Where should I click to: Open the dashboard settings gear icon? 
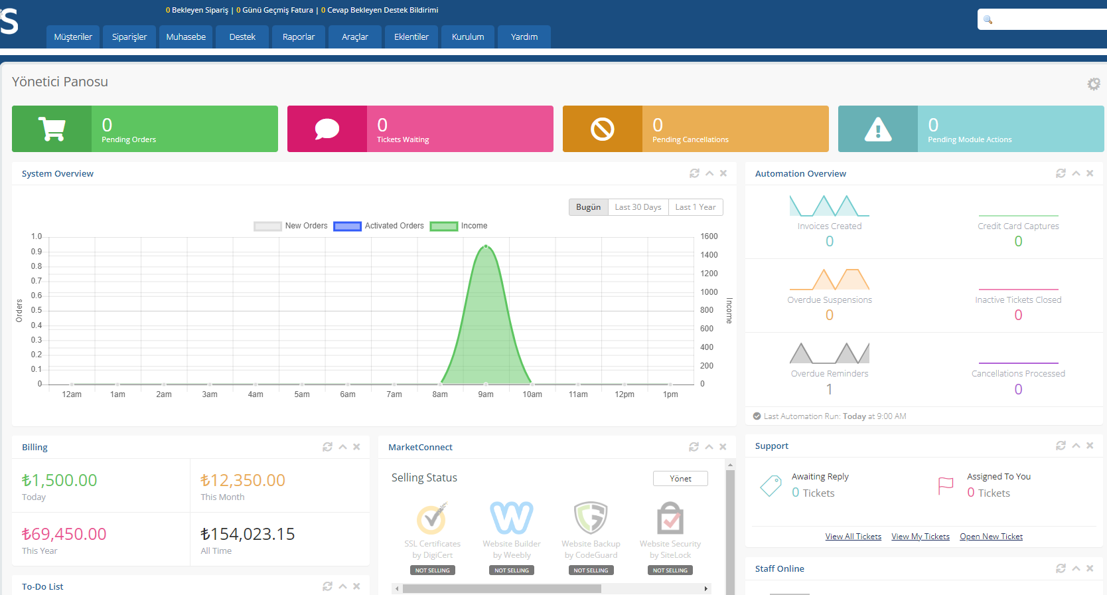point(1093,84)
